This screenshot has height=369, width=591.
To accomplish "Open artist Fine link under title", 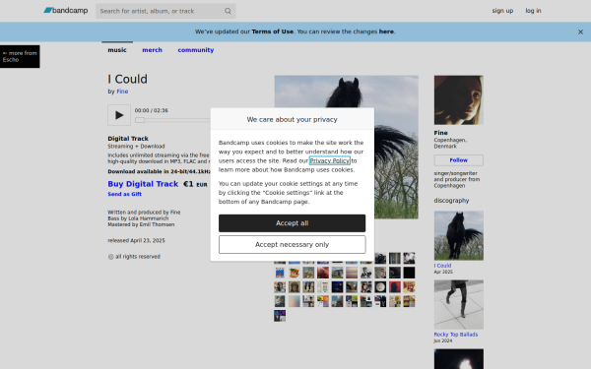I will pos(122,92).
